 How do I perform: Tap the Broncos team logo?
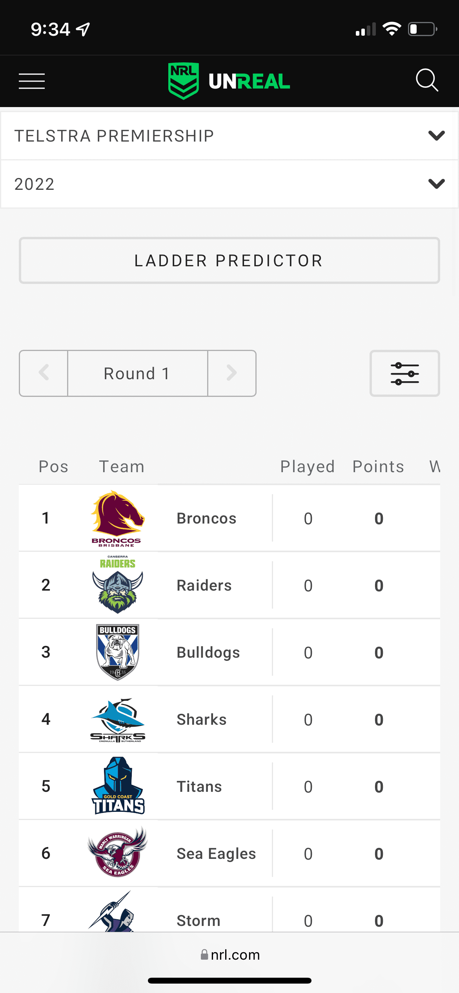point(117,518)
